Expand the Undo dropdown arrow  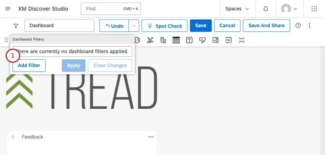click(134, 26)
